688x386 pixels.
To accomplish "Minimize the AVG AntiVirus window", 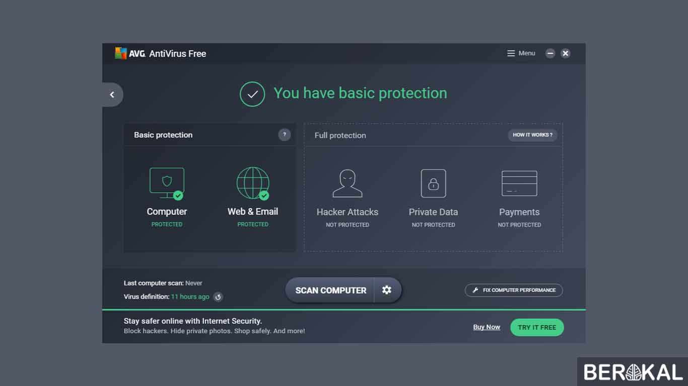I will 551,53.
